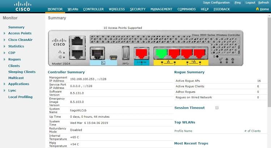Open the CONTROLLER menu tab

(93, 9)
